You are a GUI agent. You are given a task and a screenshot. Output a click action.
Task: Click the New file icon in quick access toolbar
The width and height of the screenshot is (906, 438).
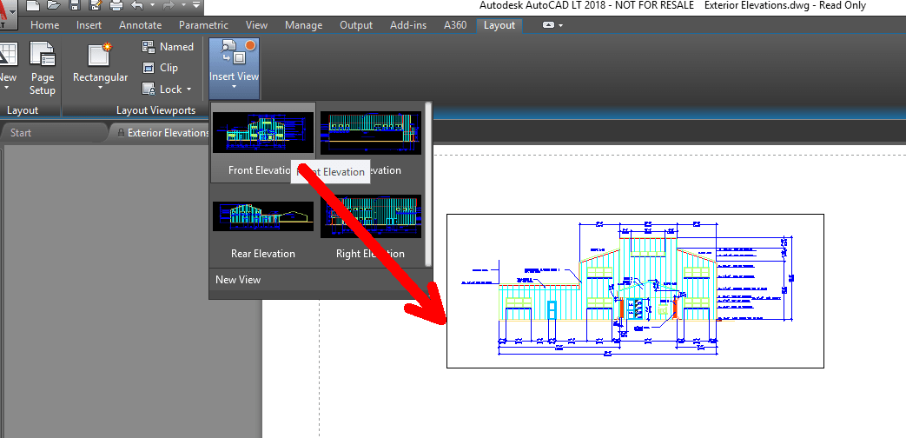(x=33, y=6)
